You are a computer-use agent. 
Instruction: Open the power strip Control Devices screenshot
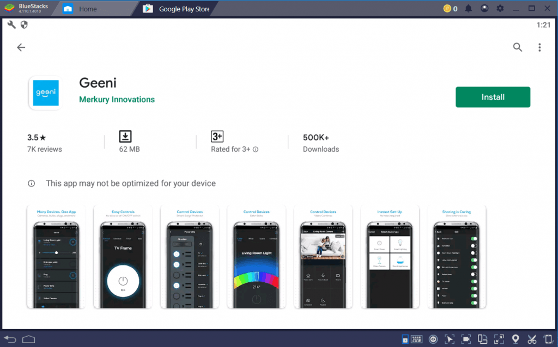(x=190, y=256)
